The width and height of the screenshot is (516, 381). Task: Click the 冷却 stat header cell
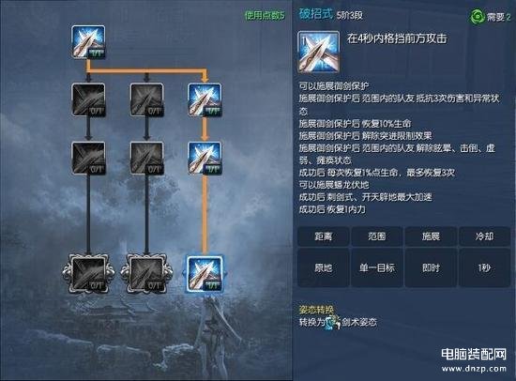click(x=484, y=236)
